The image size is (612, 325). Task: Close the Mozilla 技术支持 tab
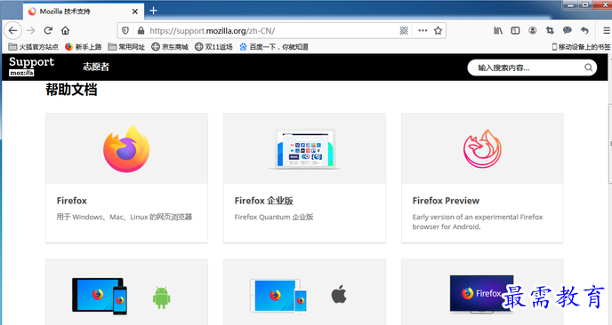click(x=135, y=12)
